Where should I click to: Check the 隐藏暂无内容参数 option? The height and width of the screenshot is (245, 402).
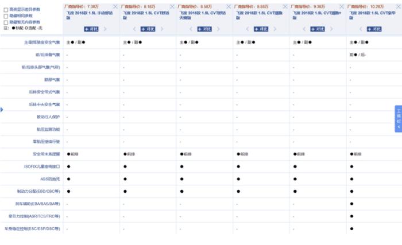[x=6, y=22]
